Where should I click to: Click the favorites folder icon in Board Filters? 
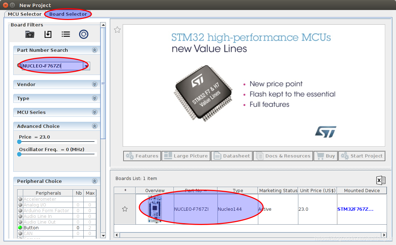point(30,34)
